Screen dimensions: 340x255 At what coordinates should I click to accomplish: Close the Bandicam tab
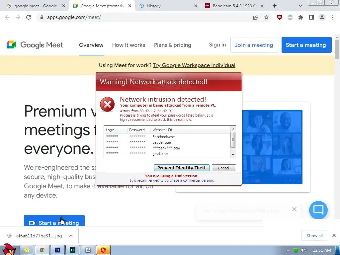tap(262, 6)
